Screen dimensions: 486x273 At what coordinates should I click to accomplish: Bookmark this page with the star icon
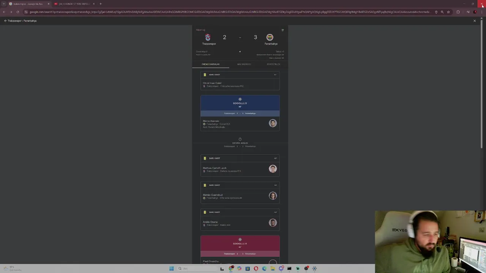click(x=448, y=12)
